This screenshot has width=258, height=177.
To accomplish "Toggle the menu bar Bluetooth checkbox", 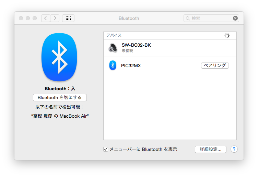I will 106,149.
